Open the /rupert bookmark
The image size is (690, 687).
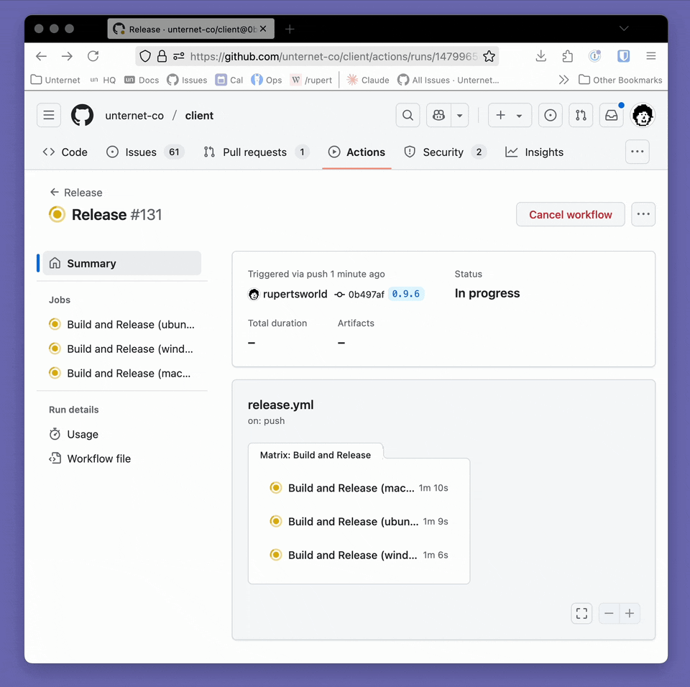pyautogui.click(x=311, y=80)
